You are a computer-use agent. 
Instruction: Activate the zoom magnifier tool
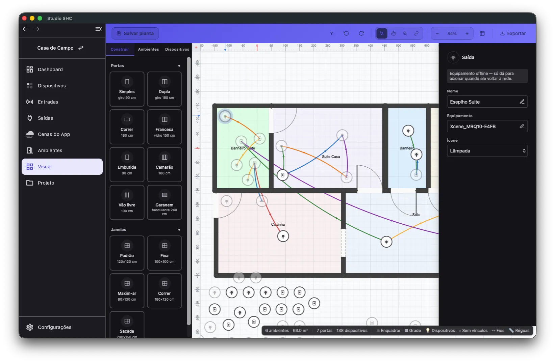click(x=405, y=33)
